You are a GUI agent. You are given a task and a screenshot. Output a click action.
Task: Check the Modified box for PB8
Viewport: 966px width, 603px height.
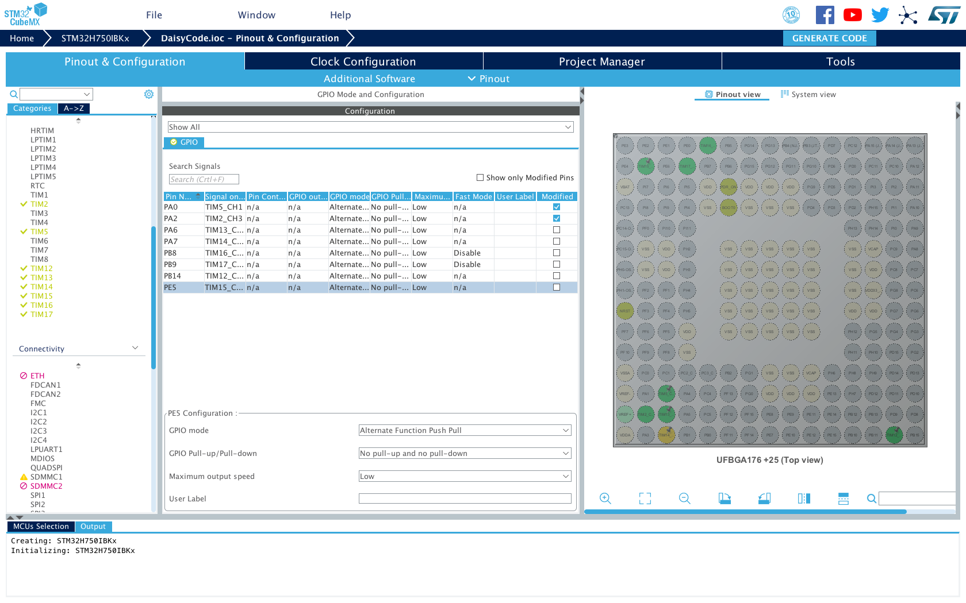[x=557, y=253]
